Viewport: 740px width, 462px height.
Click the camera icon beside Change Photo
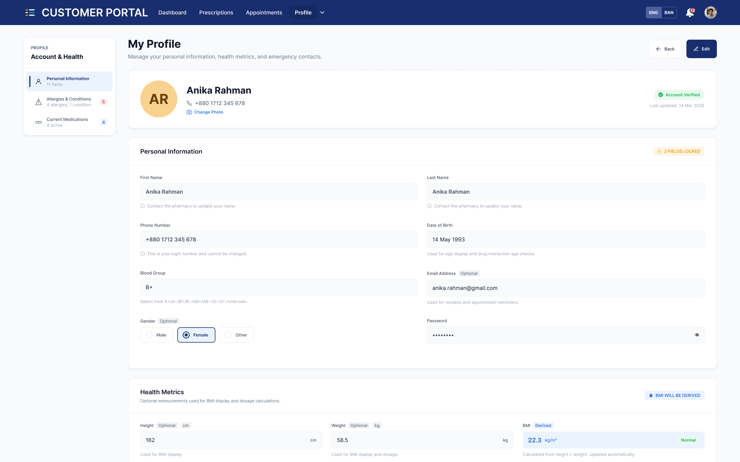click(x=189, y=112)
